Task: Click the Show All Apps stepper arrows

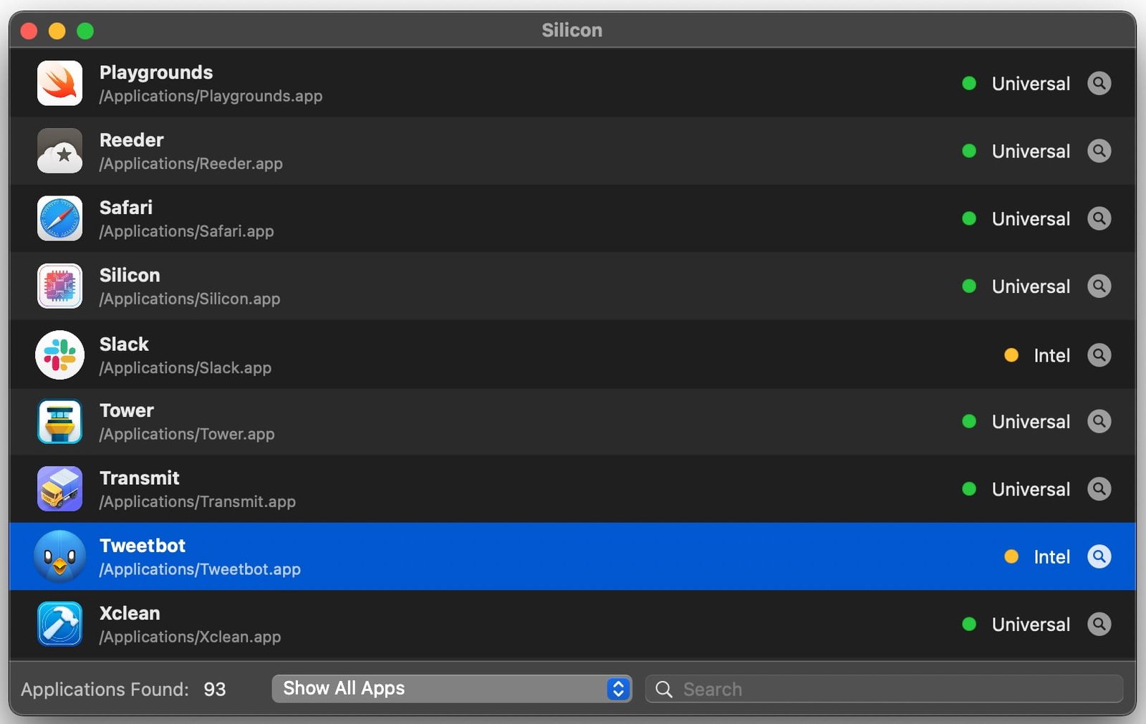Action: pyautogui.click(x=618, y=689)
